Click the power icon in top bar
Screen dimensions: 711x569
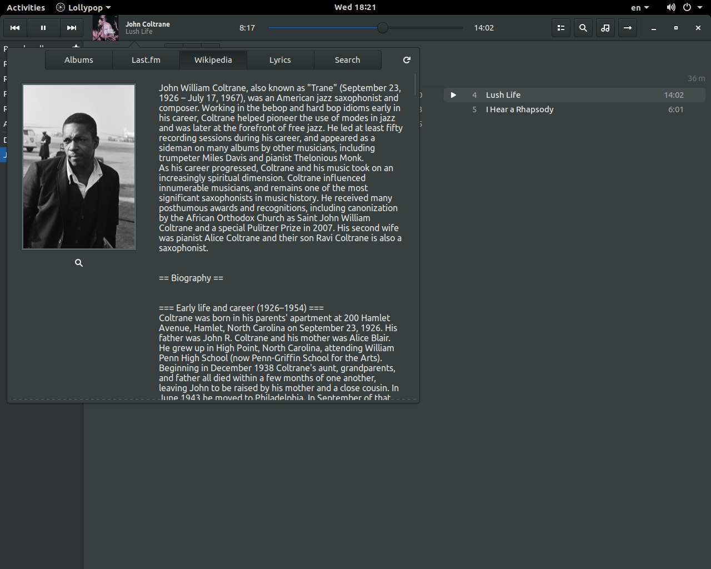point(687,7)
